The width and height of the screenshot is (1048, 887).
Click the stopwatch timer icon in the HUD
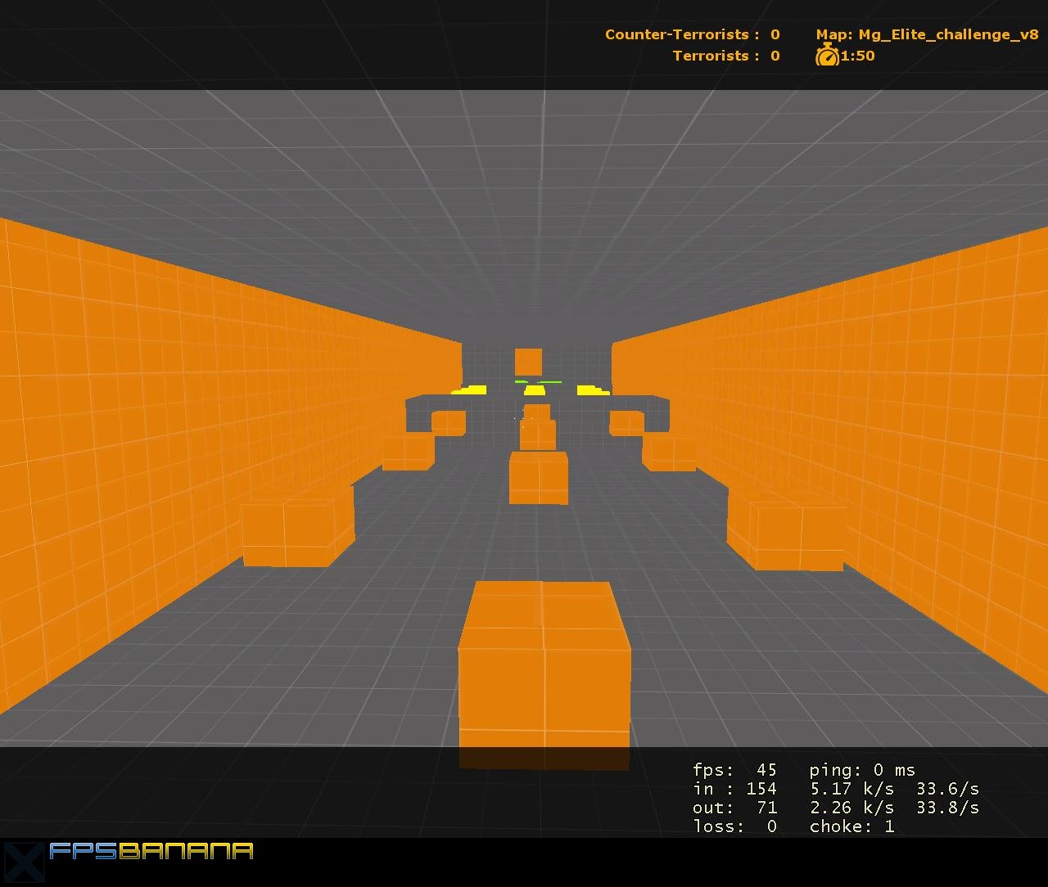[827, 56]
